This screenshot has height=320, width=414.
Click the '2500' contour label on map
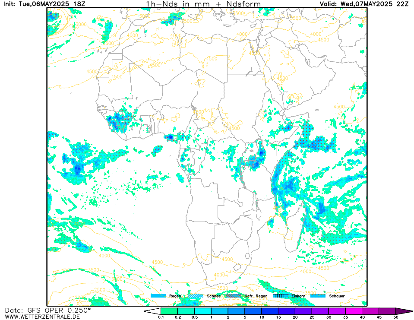click(100, 290)
